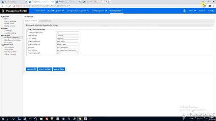
Task: Go back with browser back arrow
Action: pyautogui.click(x=2, y=6)
